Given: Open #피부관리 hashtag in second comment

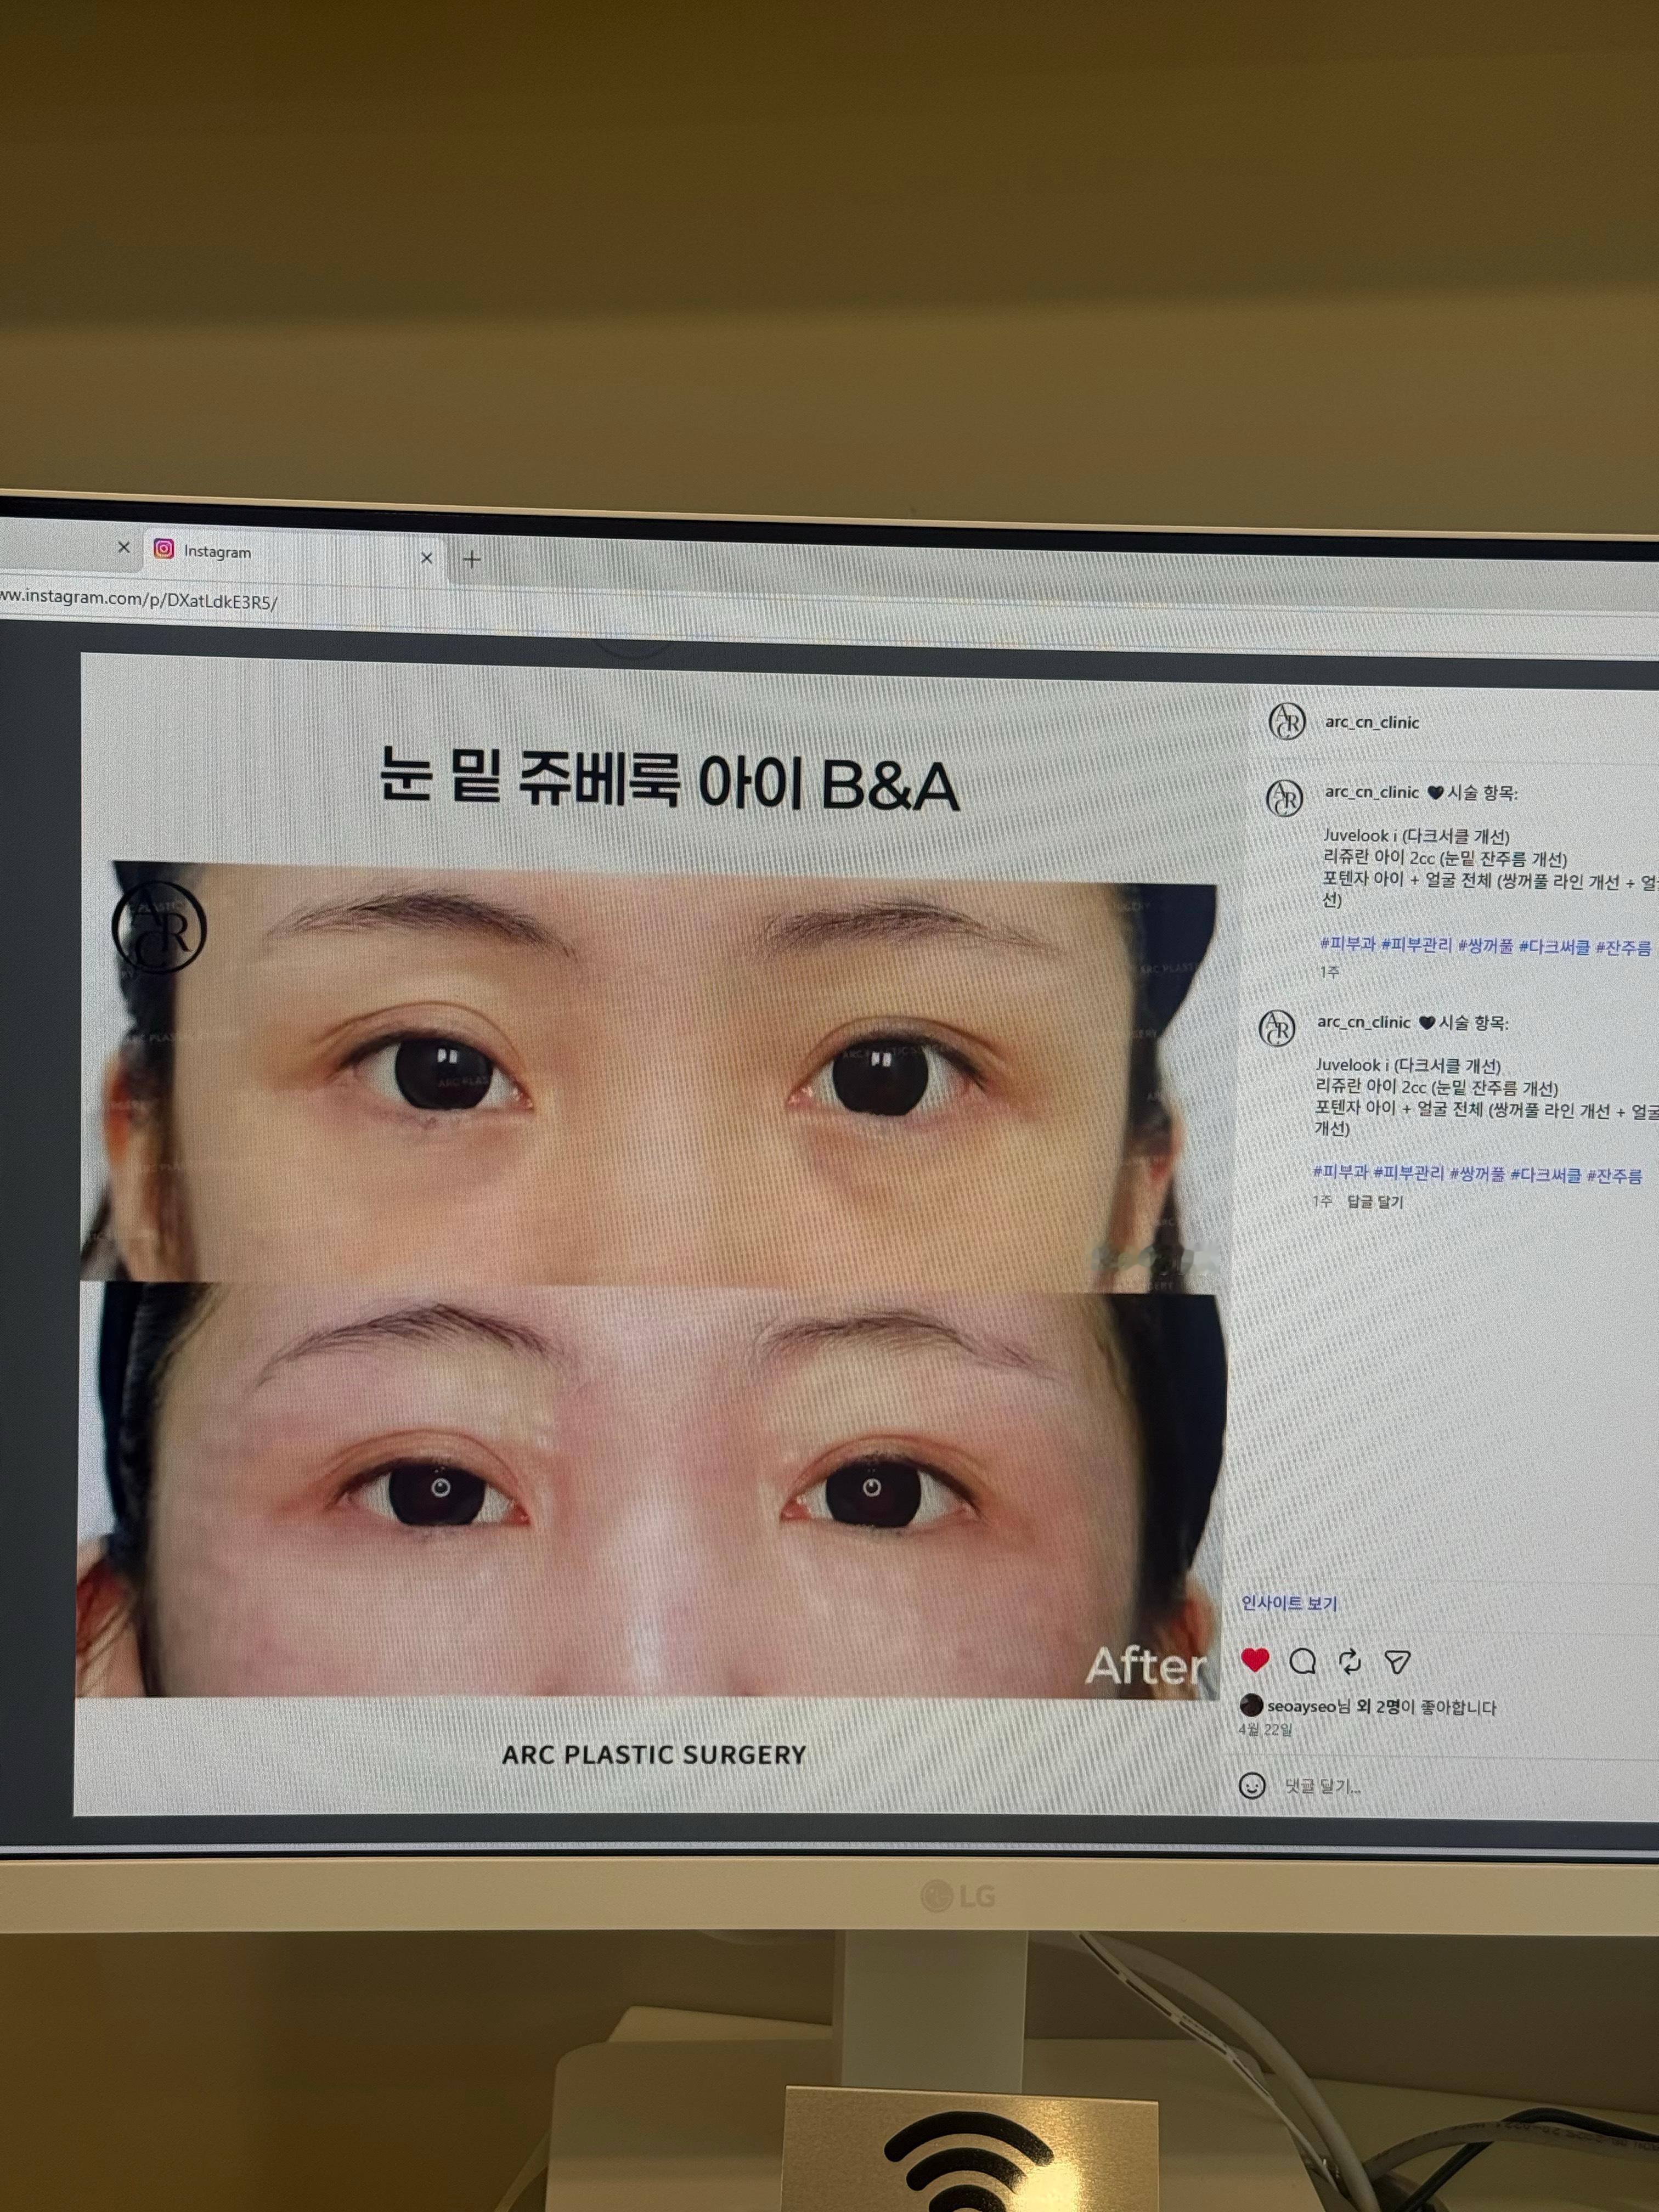Looking at the screenshot, I should tap(1408, 1173).
